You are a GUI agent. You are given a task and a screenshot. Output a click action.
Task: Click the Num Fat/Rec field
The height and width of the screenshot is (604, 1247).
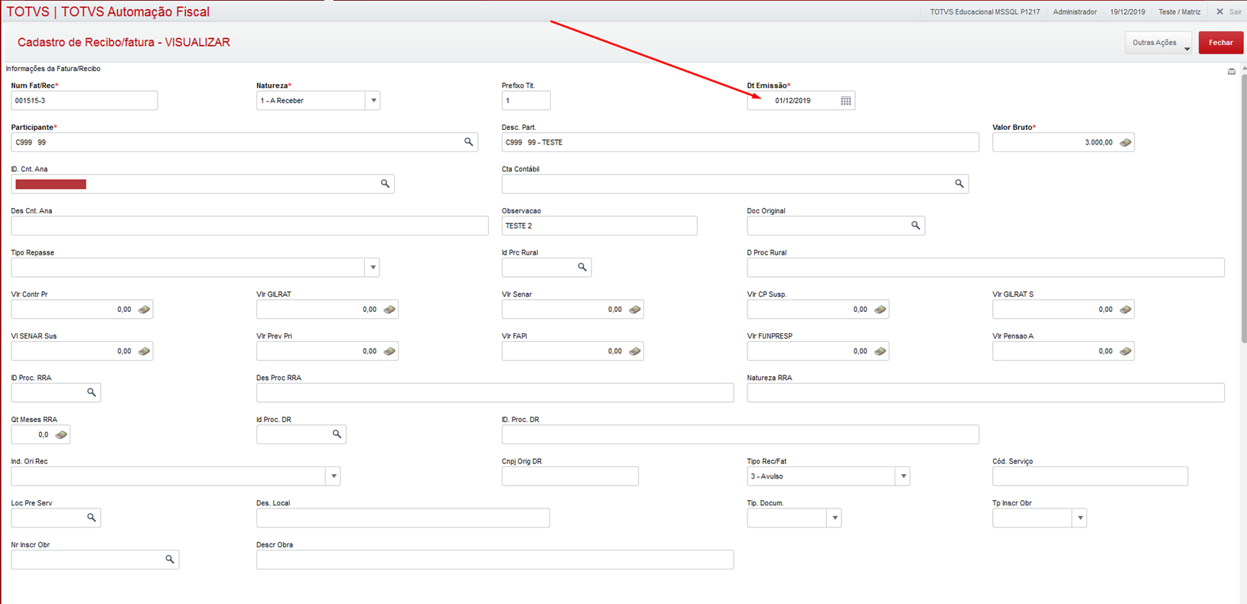coord(84,101)
